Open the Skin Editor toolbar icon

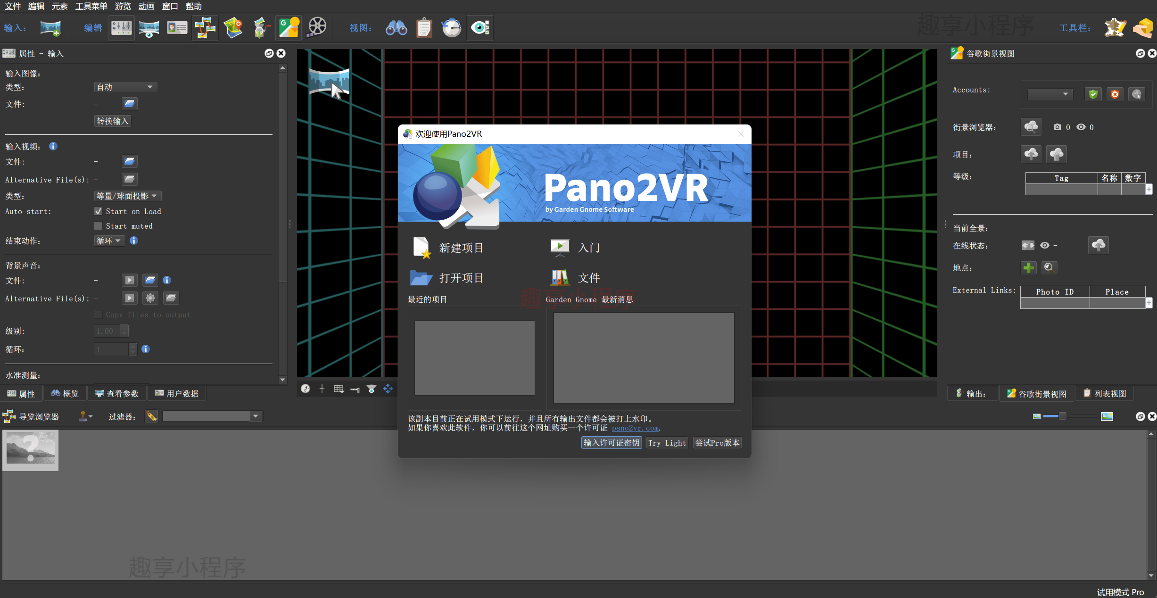pos(1115,28)
